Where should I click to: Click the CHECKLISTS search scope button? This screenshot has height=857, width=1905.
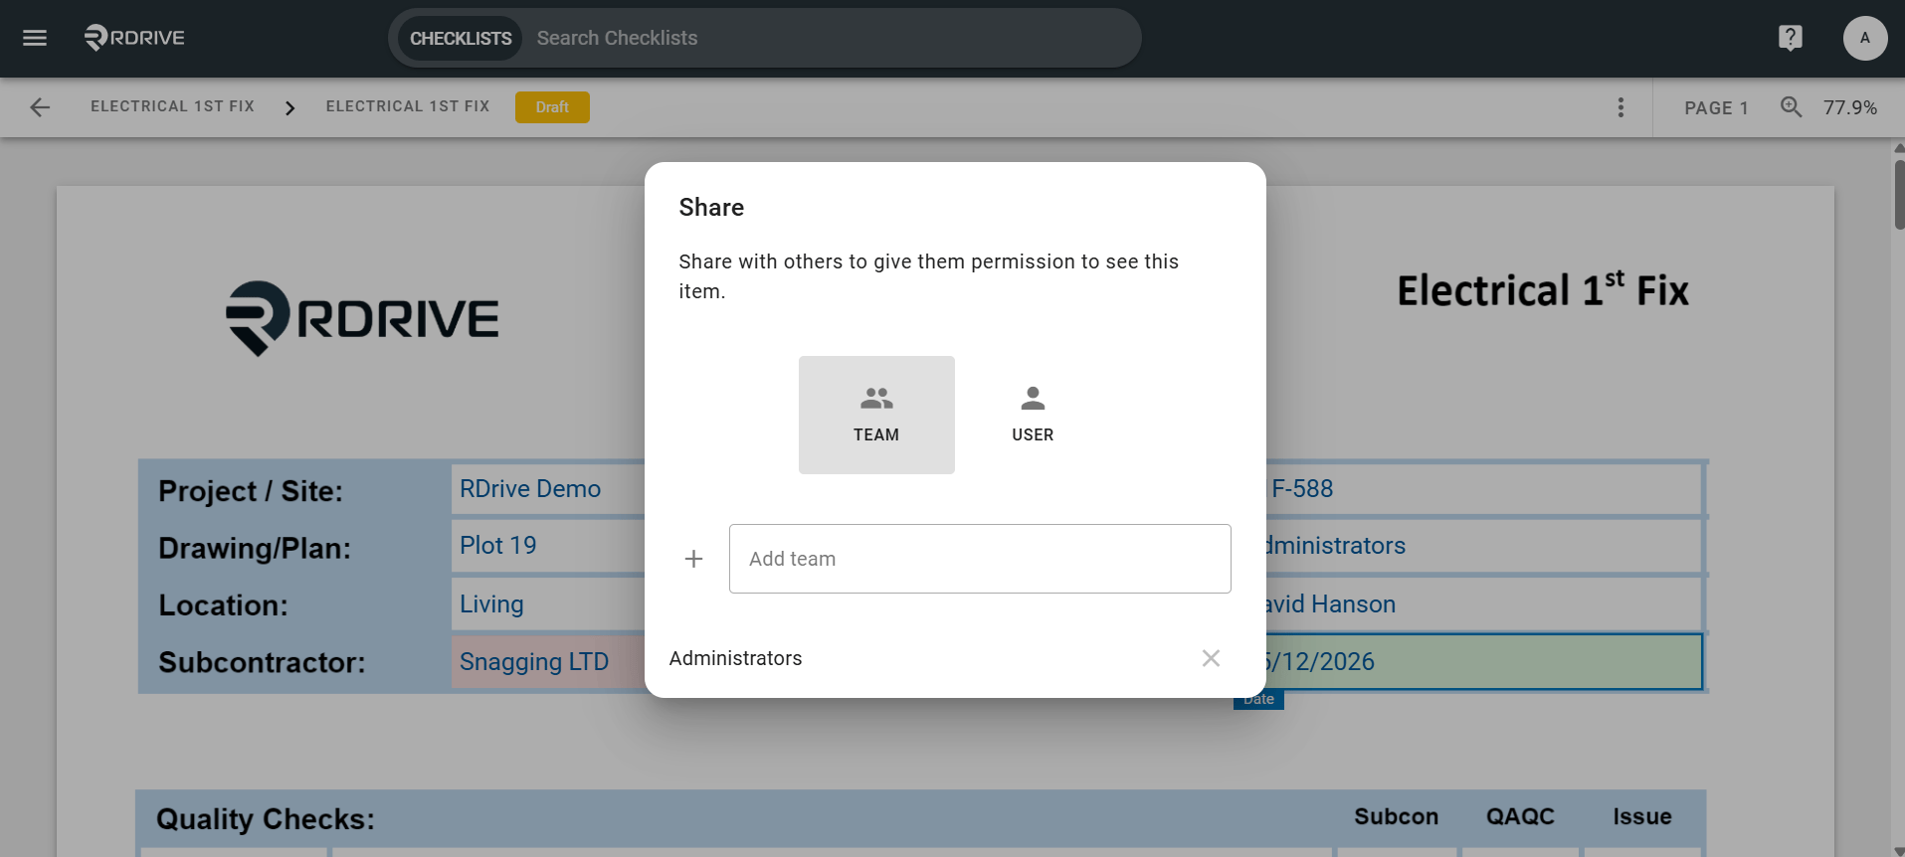point(461,38)
